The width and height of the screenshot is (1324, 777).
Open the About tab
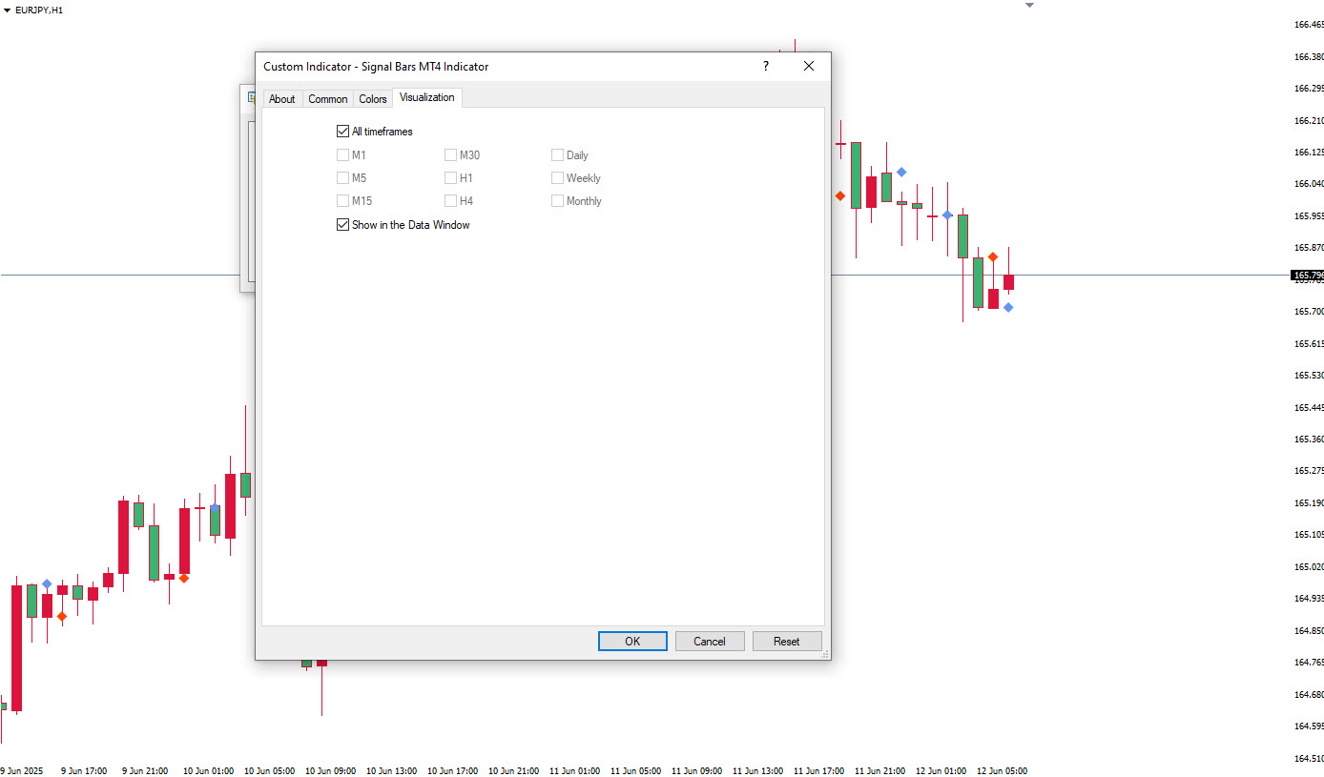tap(282, 99)
